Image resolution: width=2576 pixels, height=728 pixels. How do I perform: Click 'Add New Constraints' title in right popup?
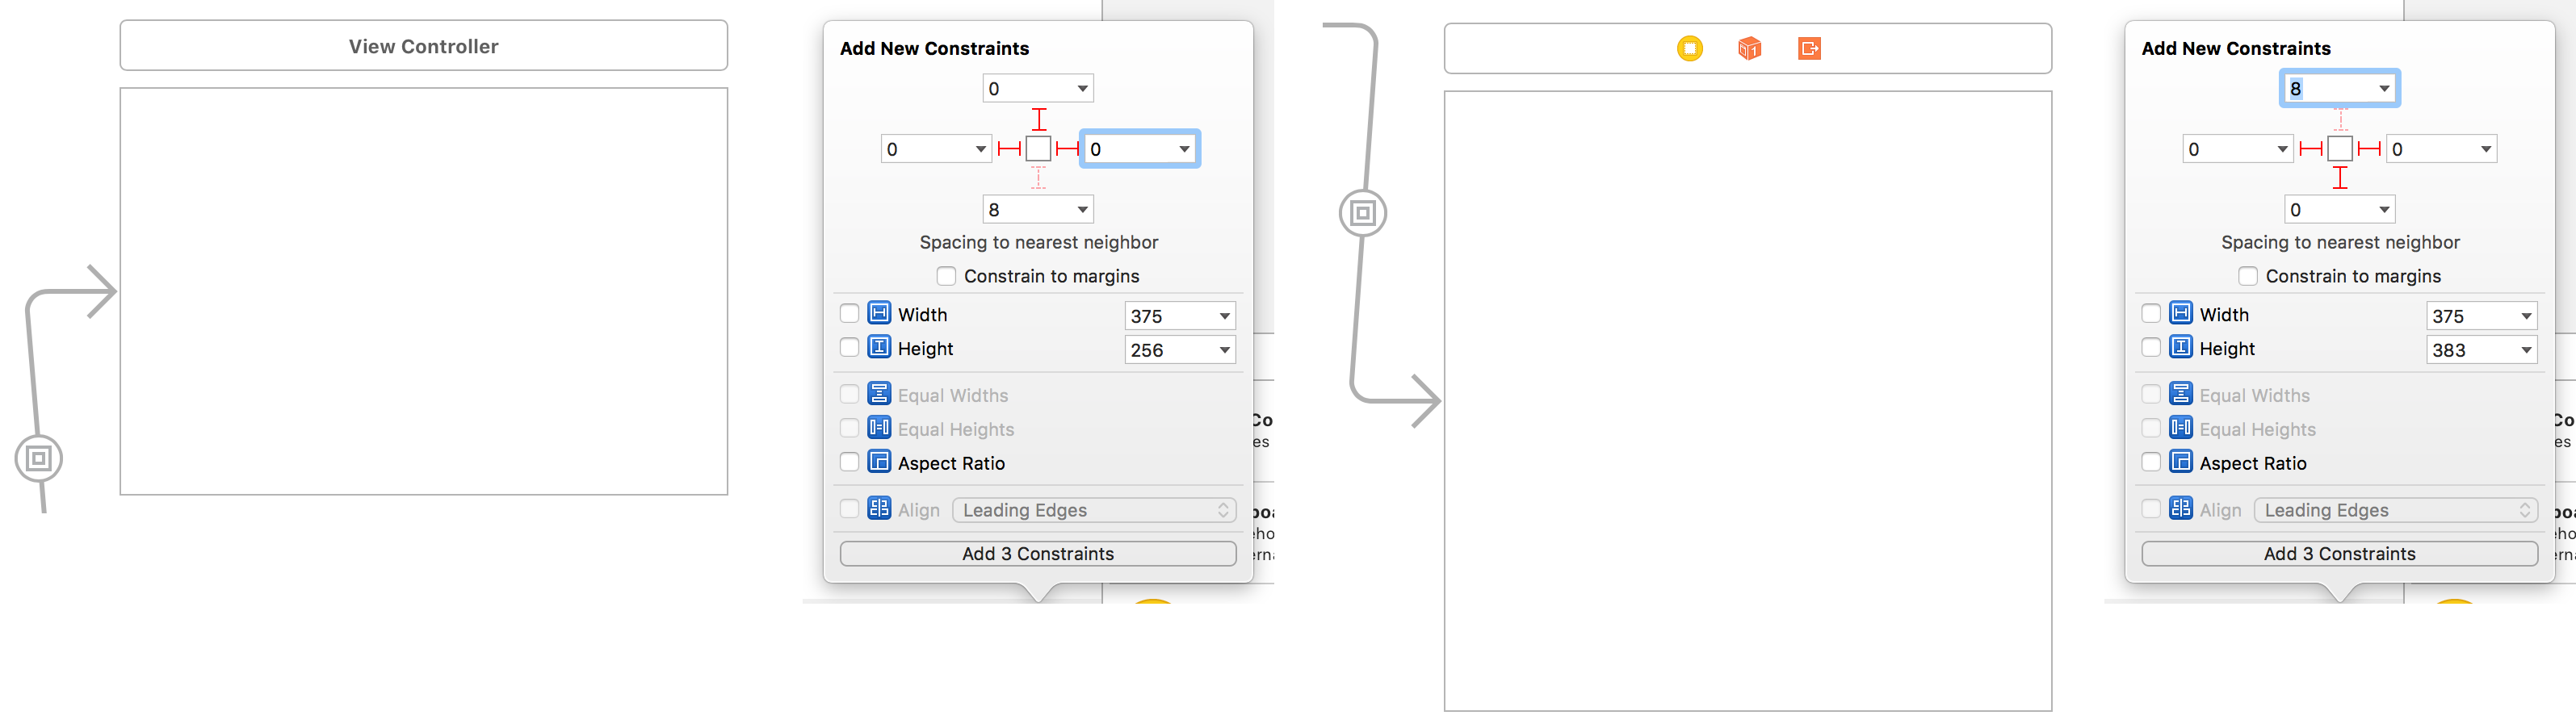coord(2236,48)
